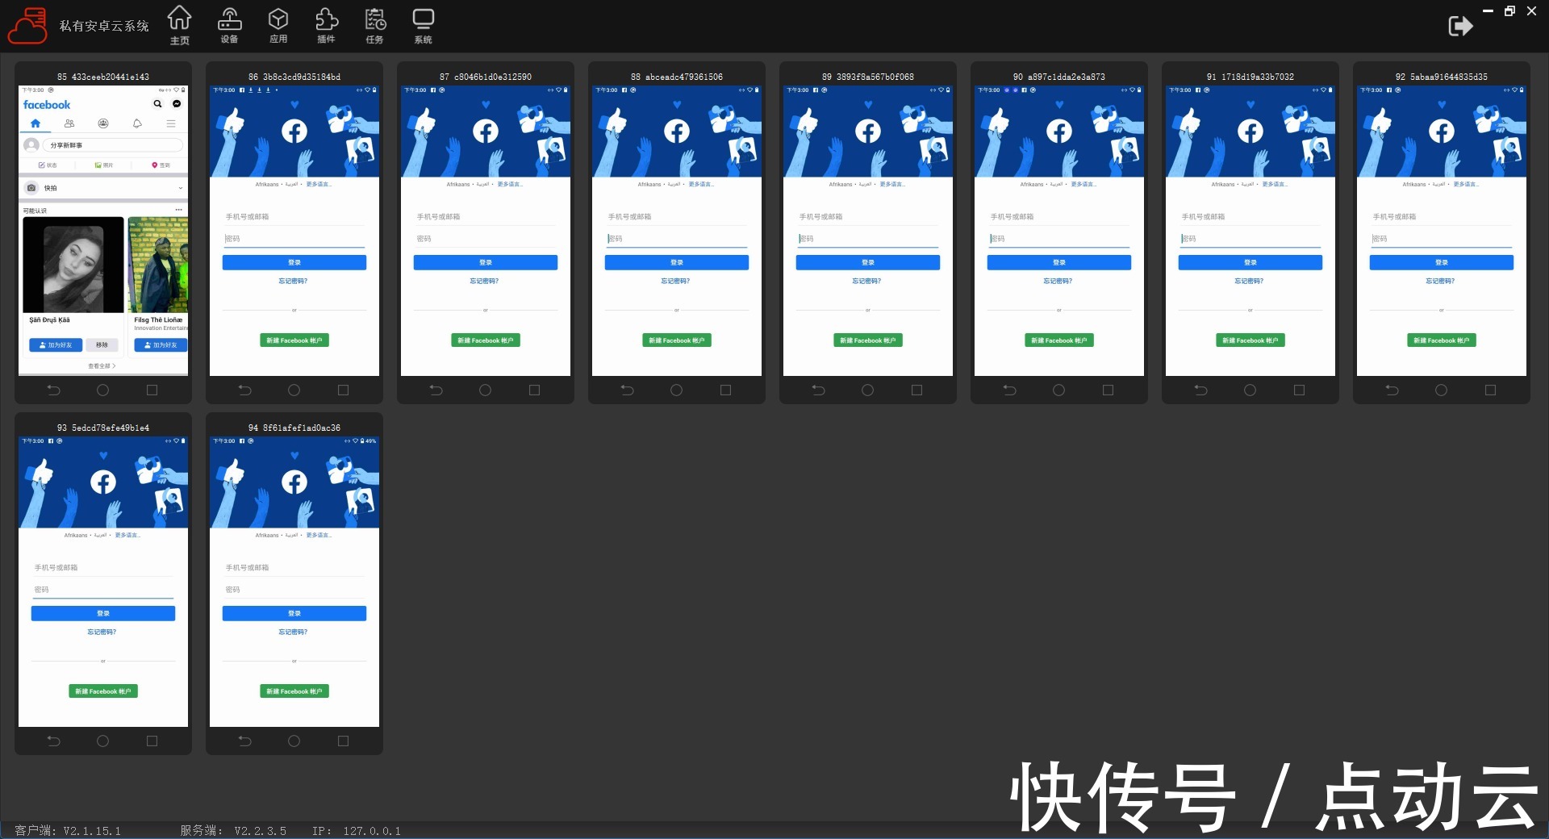
Task: Focus 手机号或邮箱 field on device 86
Action: click(294, 217)
